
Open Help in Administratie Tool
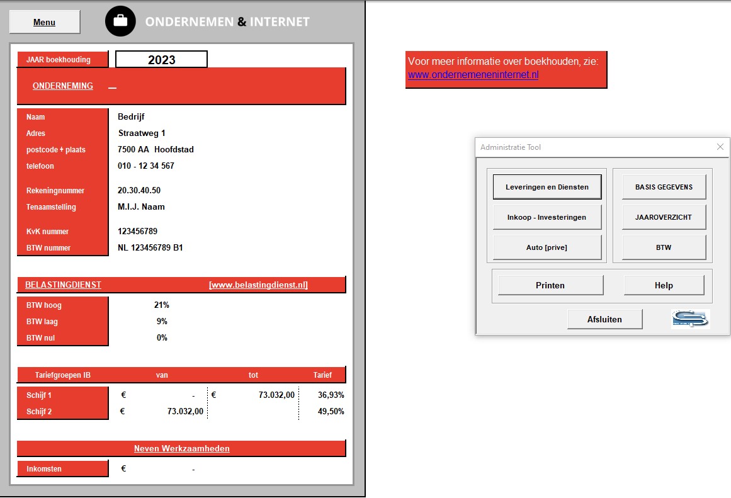point(664,285)
